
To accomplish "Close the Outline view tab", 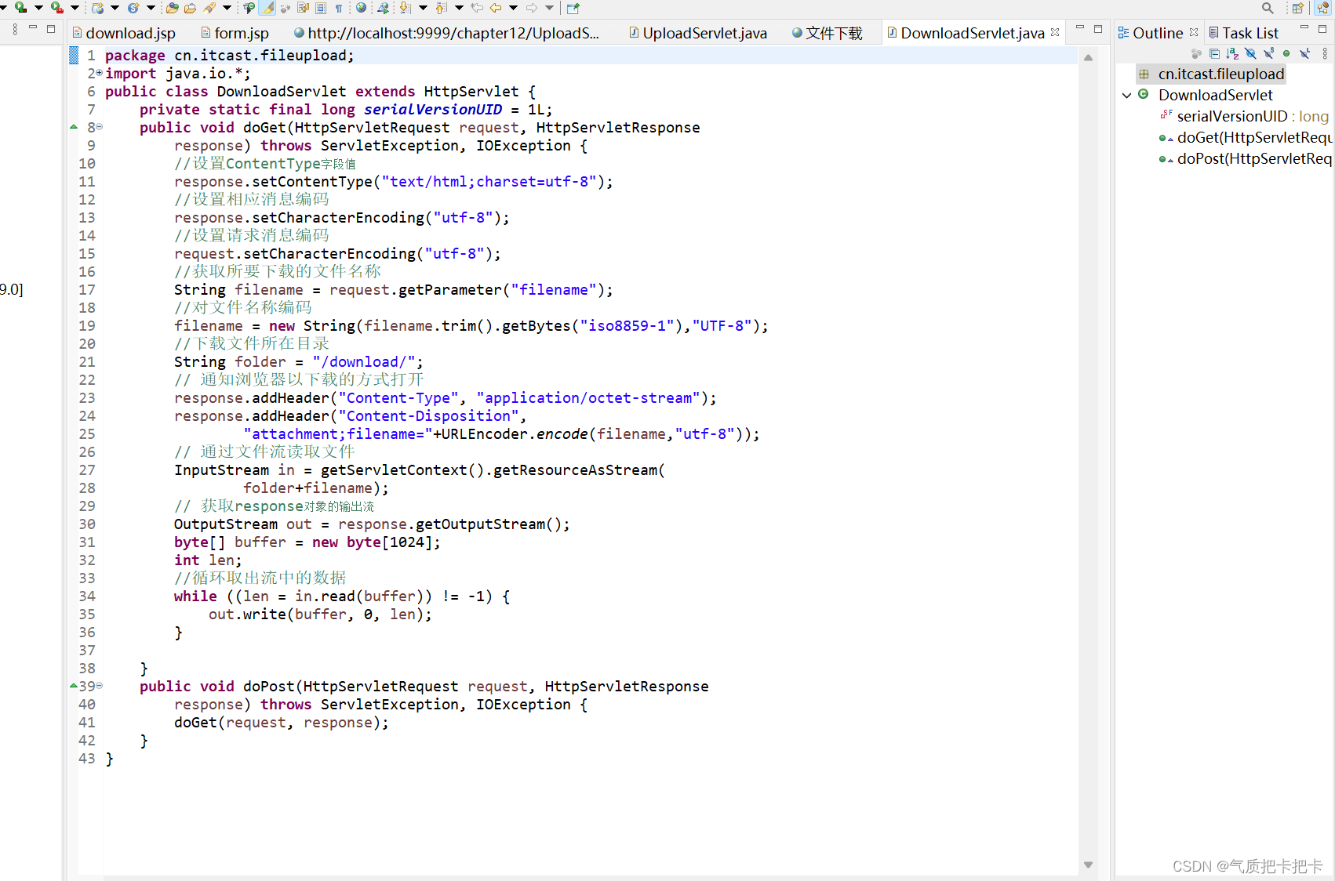I will click(x=1194, y=32).
